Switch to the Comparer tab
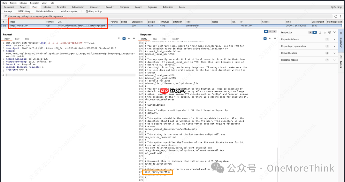 [124, 7]
